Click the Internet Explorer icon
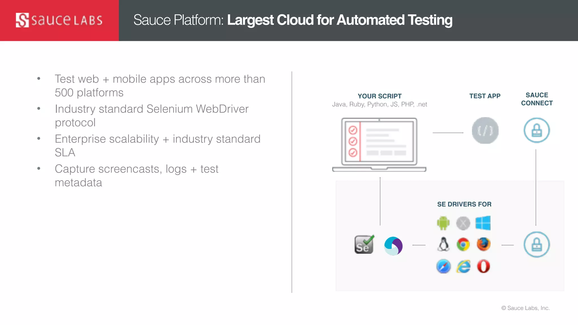 (463, 266)
